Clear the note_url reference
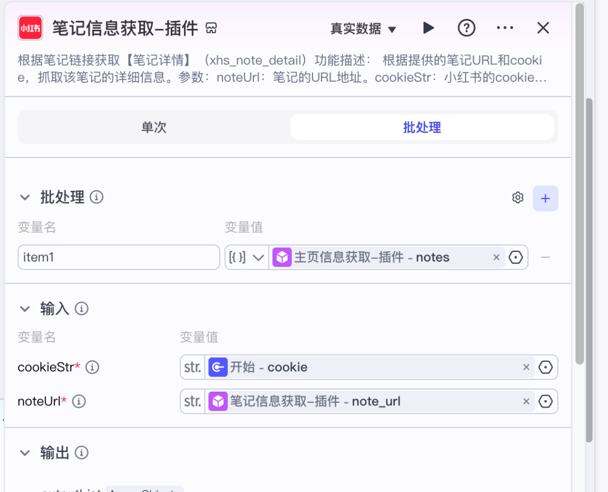 pyautogui.click(x=526, y=401)
